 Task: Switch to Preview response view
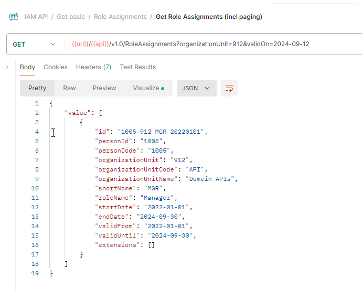(x=104, y=88)
